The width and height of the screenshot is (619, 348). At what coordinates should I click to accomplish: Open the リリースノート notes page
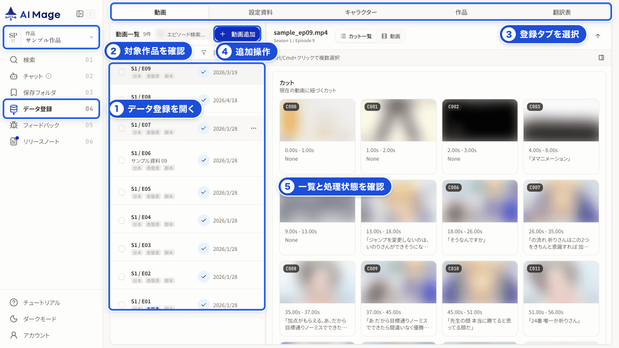point(52,141)
